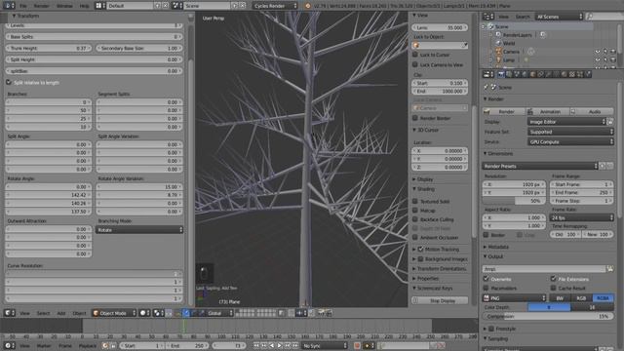The height and width of the screenshot is (351, 624).
Task: Click the outliner editor type icon
Action: pos(488,17)
